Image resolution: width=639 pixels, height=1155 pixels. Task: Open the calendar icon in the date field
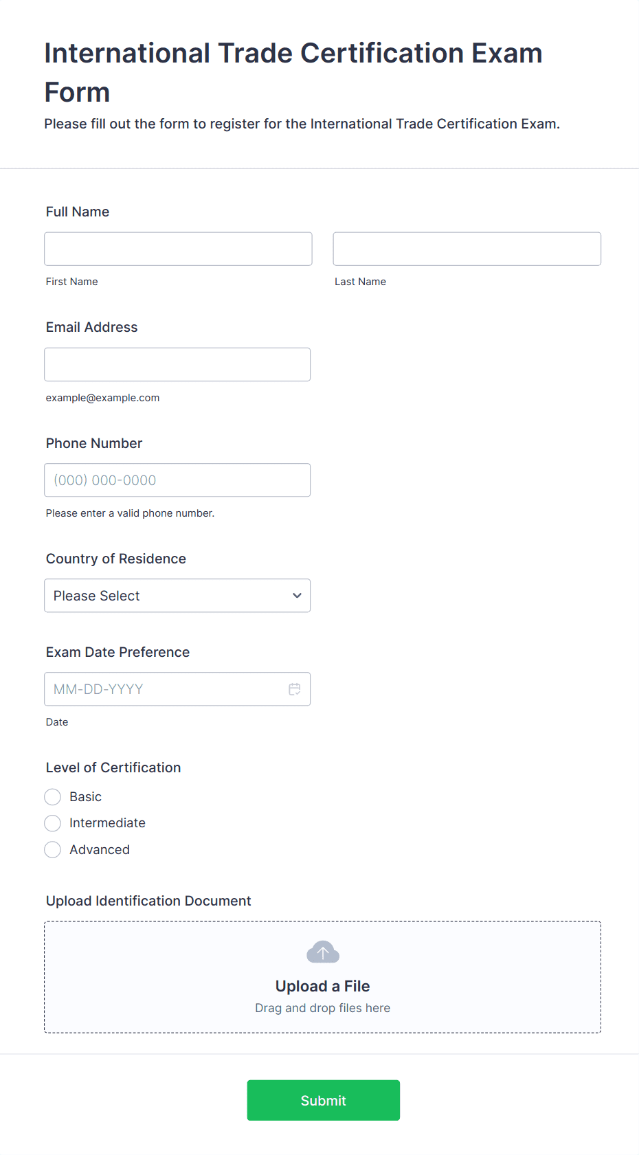tap(295, 689)
